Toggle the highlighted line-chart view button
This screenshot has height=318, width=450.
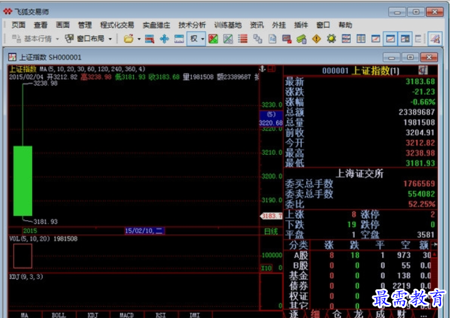coord(390,39)
